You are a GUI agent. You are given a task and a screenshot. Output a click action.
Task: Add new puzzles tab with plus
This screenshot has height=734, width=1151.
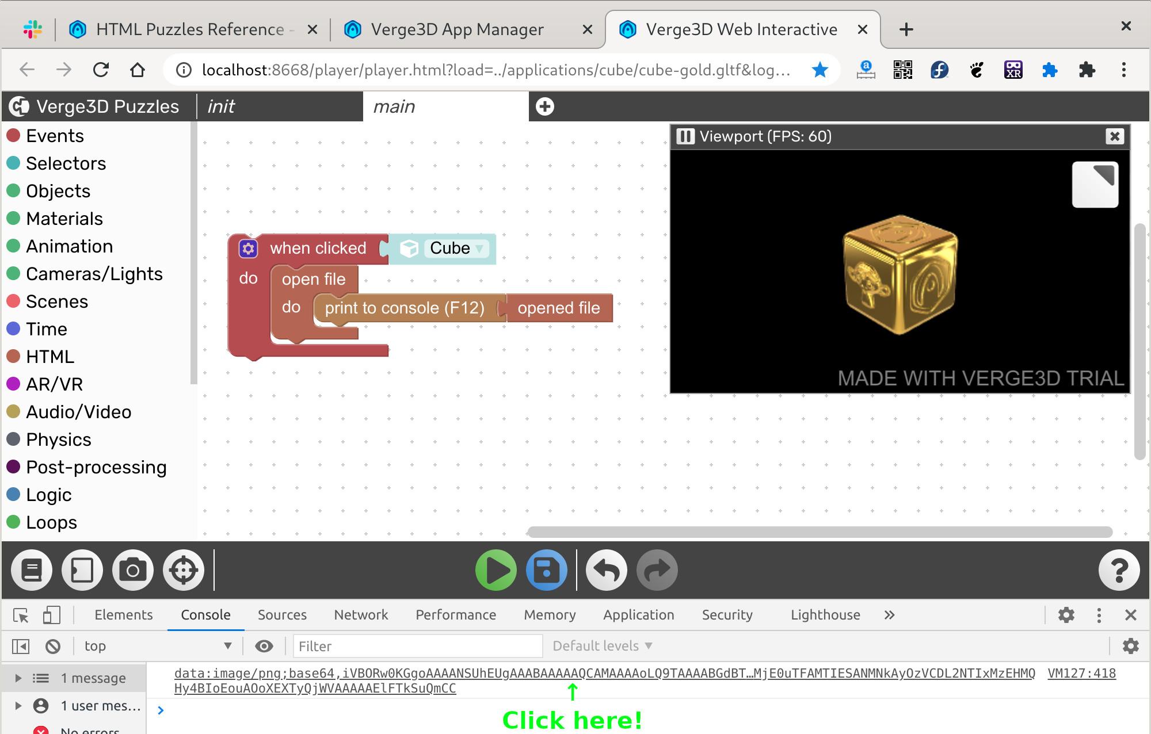coord(544,106)
